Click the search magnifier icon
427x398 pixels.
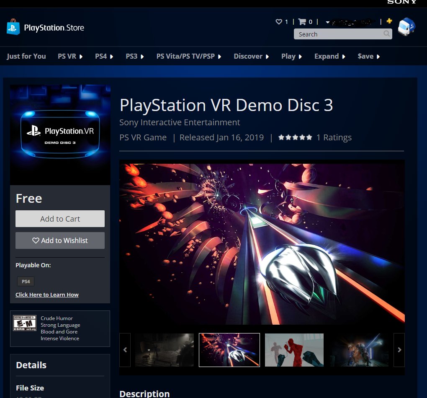[x=386, y=34]
